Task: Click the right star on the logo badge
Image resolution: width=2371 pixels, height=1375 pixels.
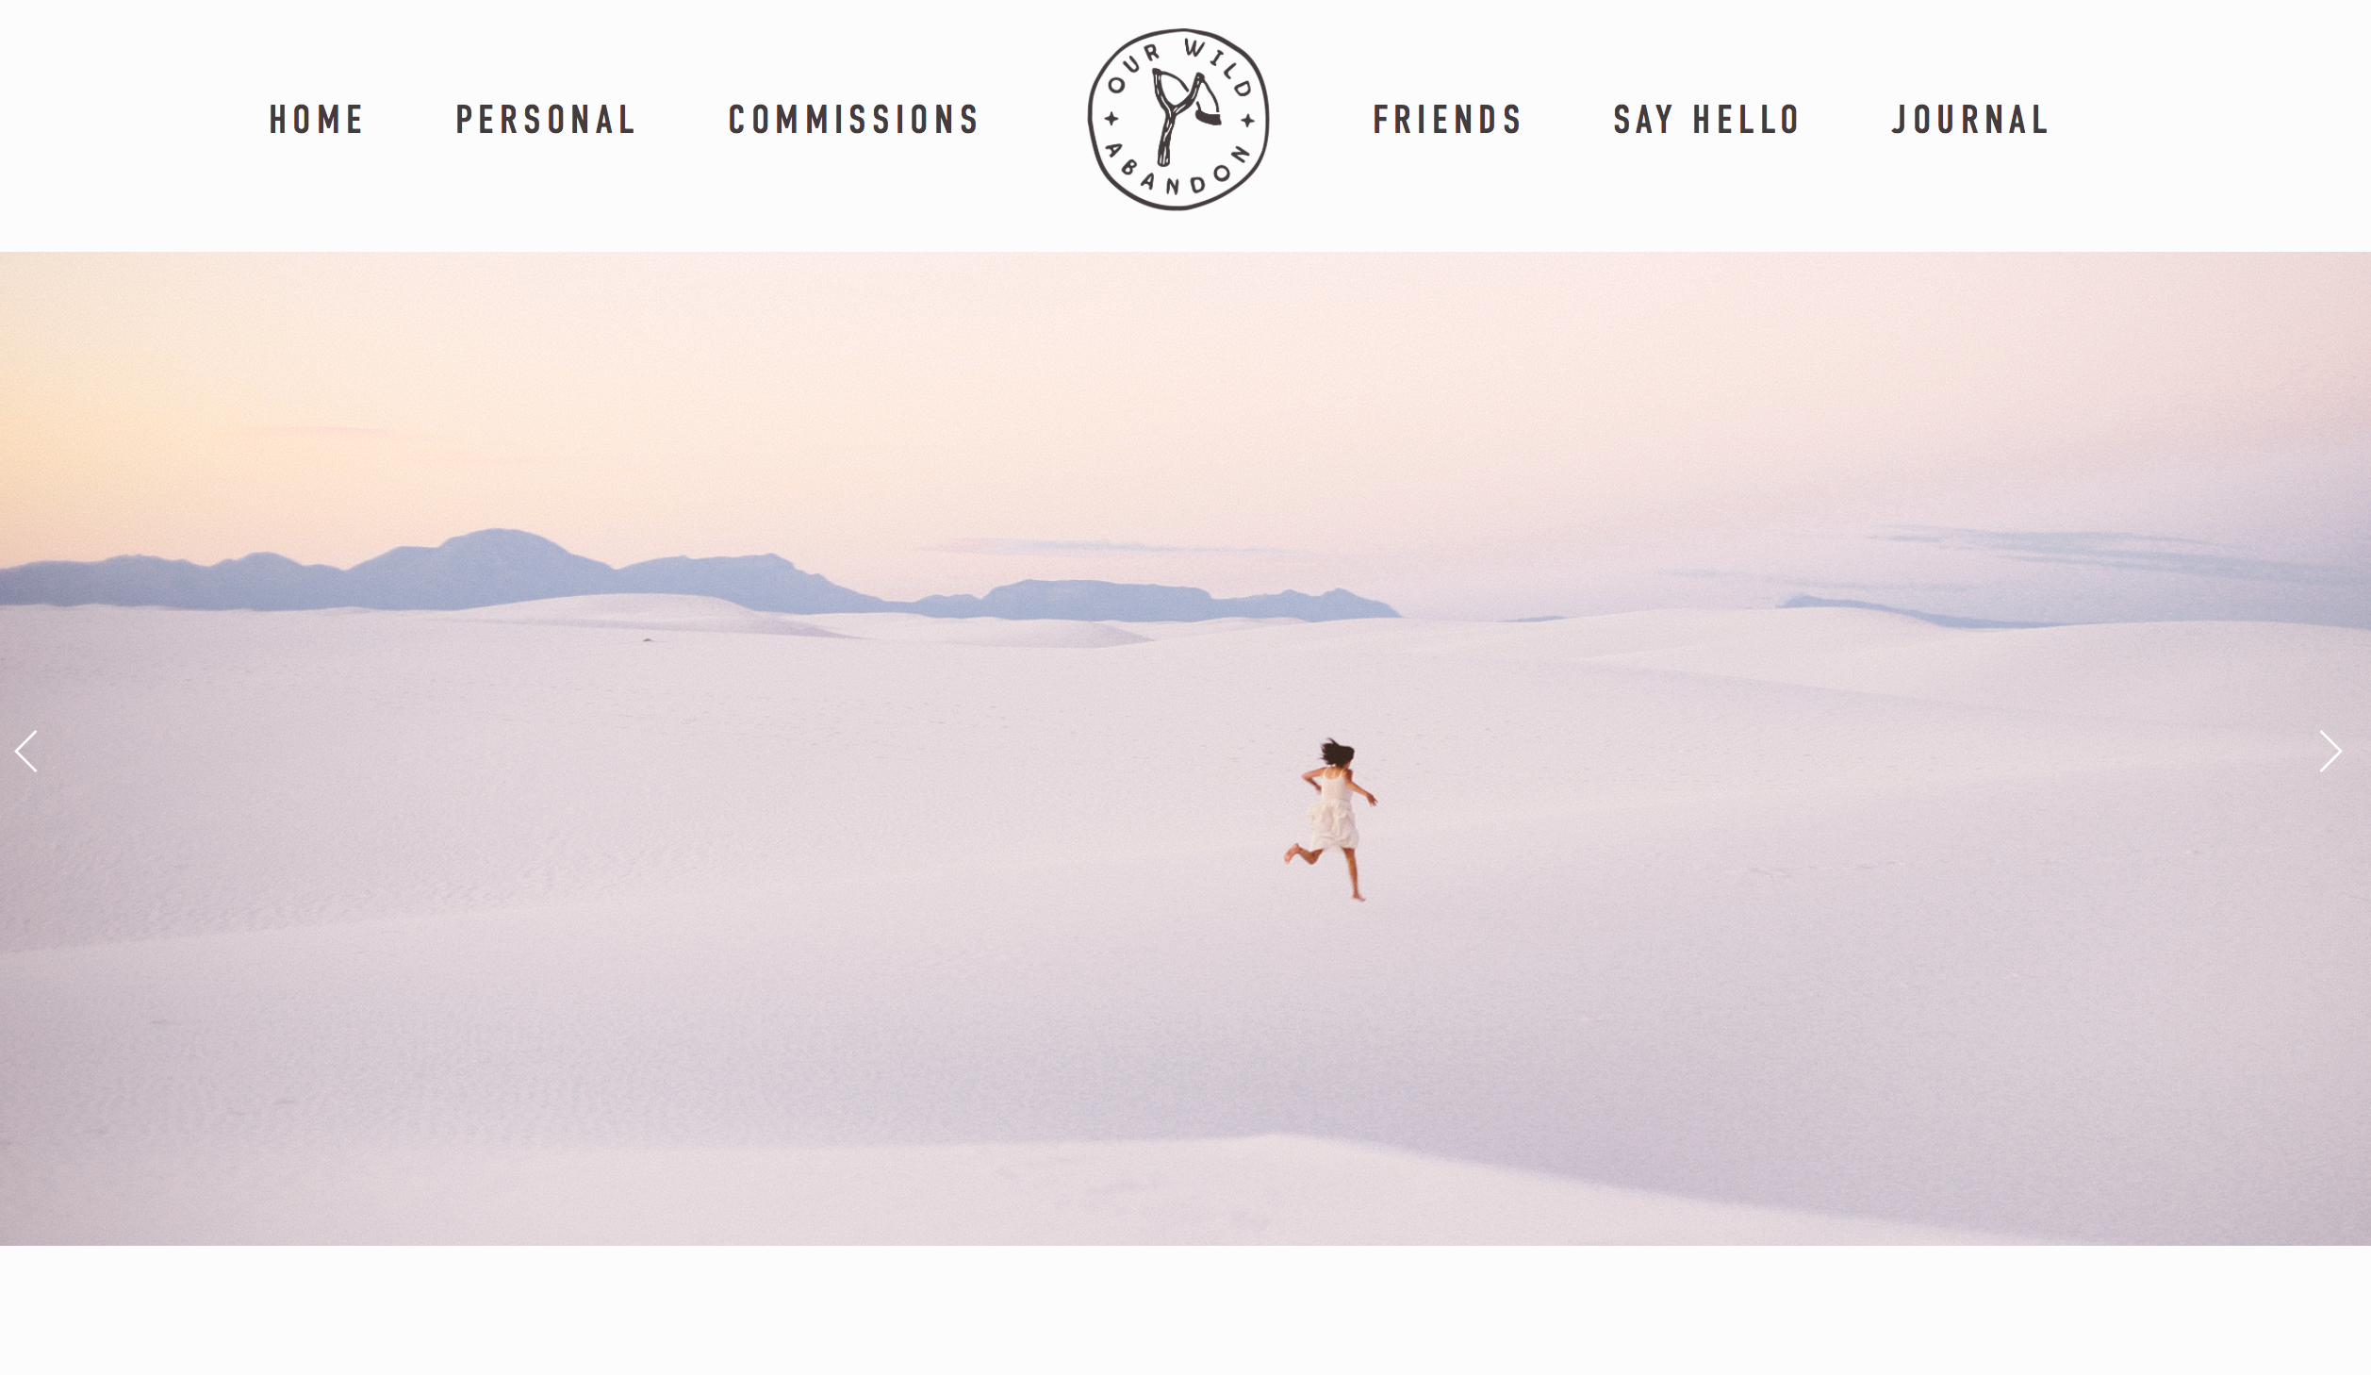Action: (x=1247, y=120)
